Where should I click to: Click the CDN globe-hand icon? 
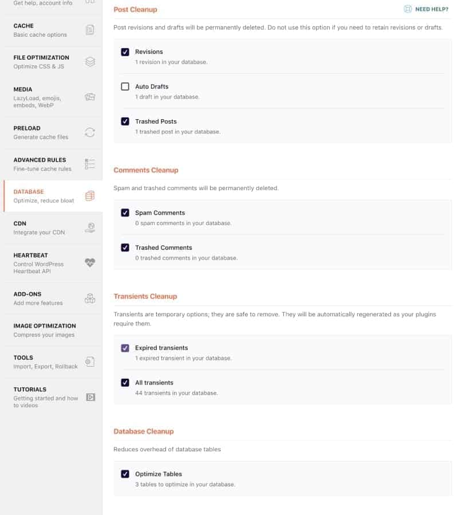(x=90, y=228)
